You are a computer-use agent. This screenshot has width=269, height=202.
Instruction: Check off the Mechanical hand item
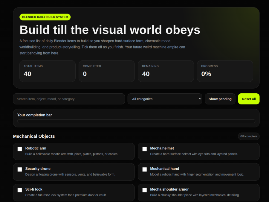145,169
